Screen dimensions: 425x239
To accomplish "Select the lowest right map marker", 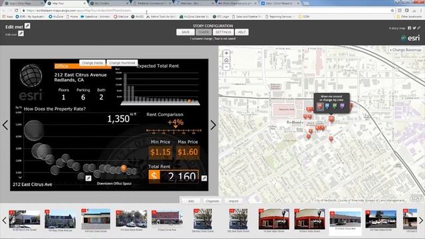I will point(331,139).
